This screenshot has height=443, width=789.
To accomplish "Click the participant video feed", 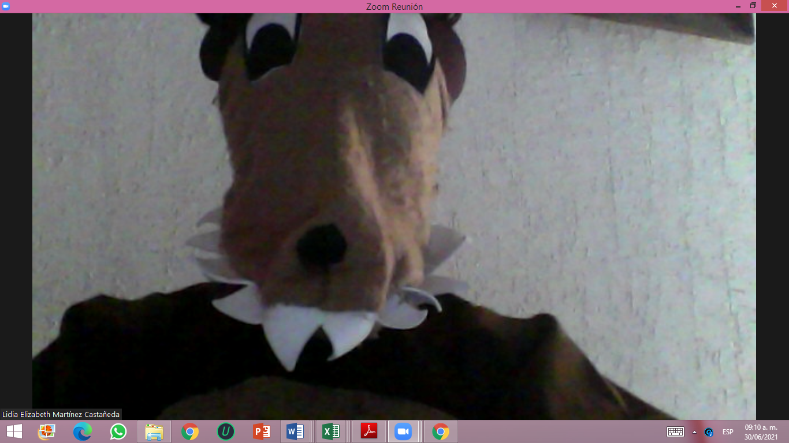I will pos(394,216).
